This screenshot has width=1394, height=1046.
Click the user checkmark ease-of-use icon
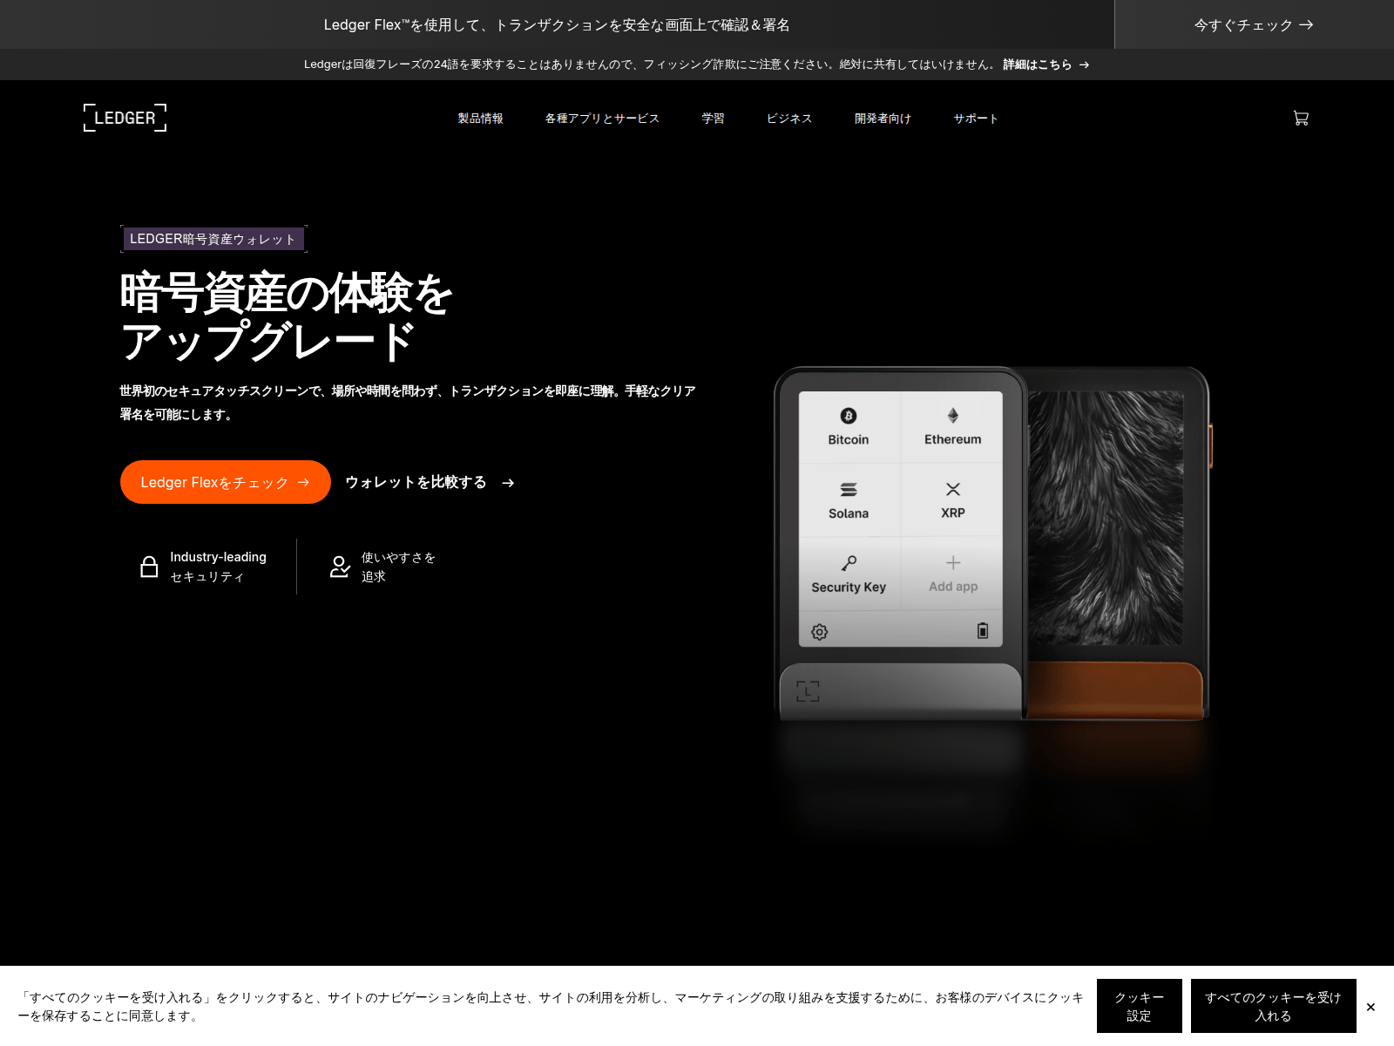(340, 567)
